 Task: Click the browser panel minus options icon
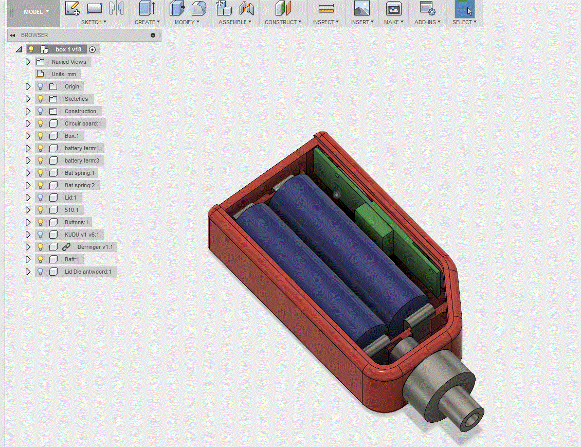[x=153, y=35]
